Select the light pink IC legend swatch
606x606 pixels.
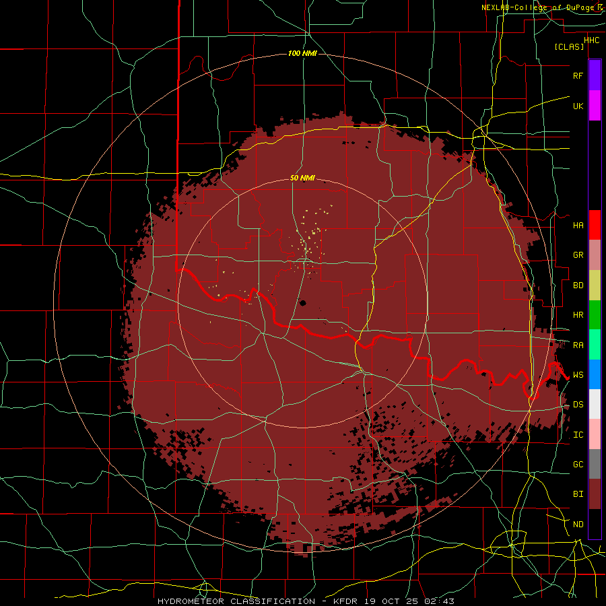pos(595,434)
